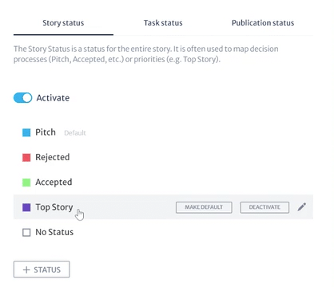Deactivate the Top Story status
Image resolution: width=334 pixels, height=287 pixels.
click(264, 207)
